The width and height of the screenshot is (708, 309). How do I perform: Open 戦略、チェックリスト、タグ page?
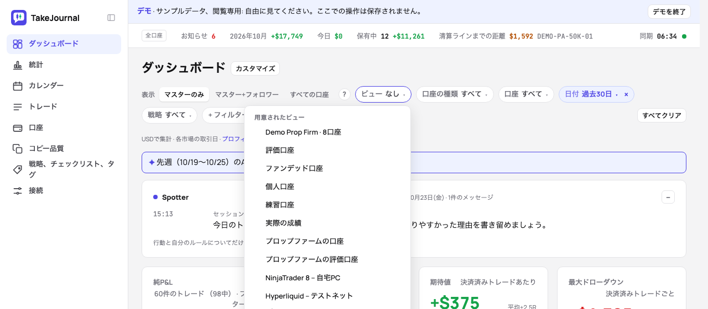coord(64,169)
